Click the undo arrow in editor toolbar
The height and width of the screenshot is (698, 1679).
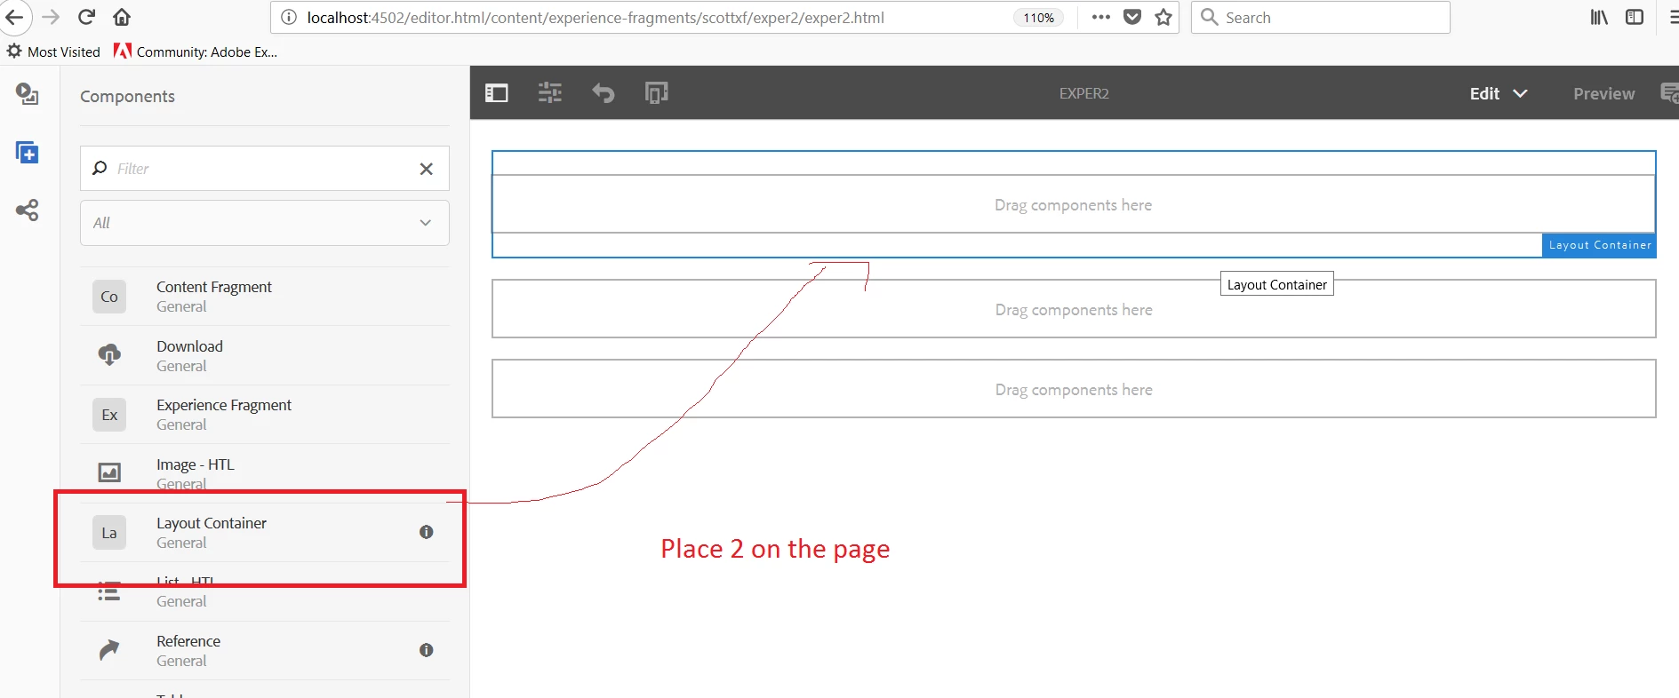[604, 93]
